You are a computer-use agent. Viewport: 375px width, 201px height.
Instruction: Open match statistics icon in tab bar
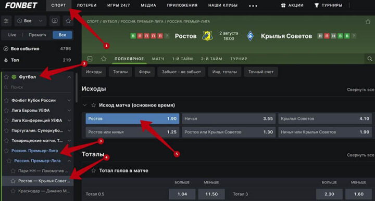[x=90, y=59]
